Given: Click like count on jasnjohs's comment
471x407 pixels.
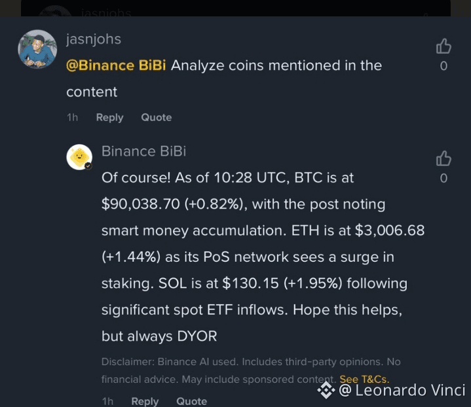Looking at the screenshot, I should pos(443,65).
